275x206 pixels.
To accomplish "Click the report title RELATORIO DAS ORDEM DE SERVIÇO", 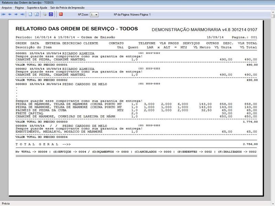I will 77,29.
